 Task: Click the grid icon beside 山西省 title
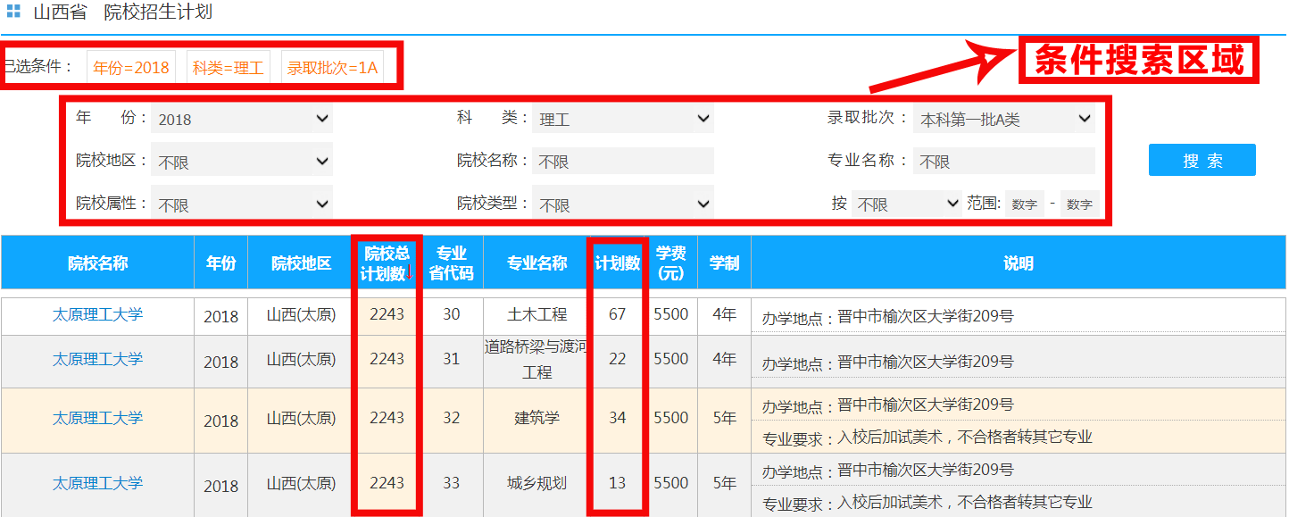coord(13,13)
